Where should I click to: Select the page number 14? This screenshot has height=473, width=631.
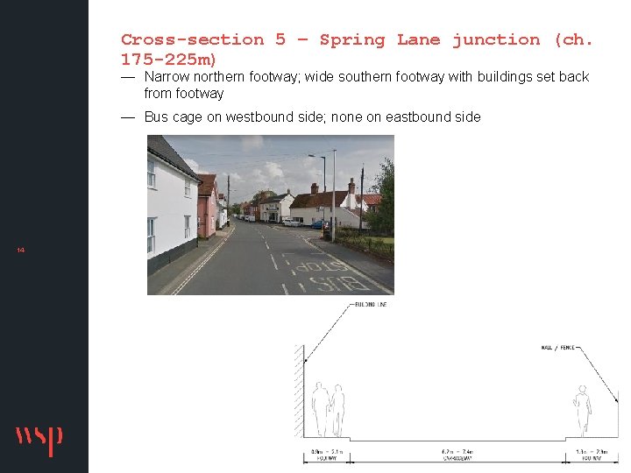[x=21, y=251]
